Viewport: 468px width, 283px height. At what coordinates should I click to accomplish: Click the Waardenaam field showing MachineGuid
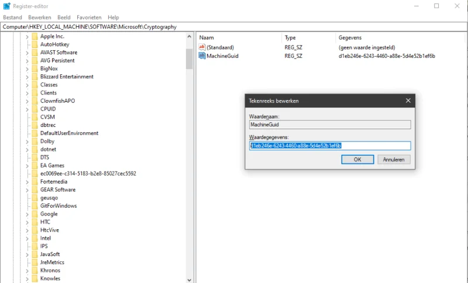330,125
